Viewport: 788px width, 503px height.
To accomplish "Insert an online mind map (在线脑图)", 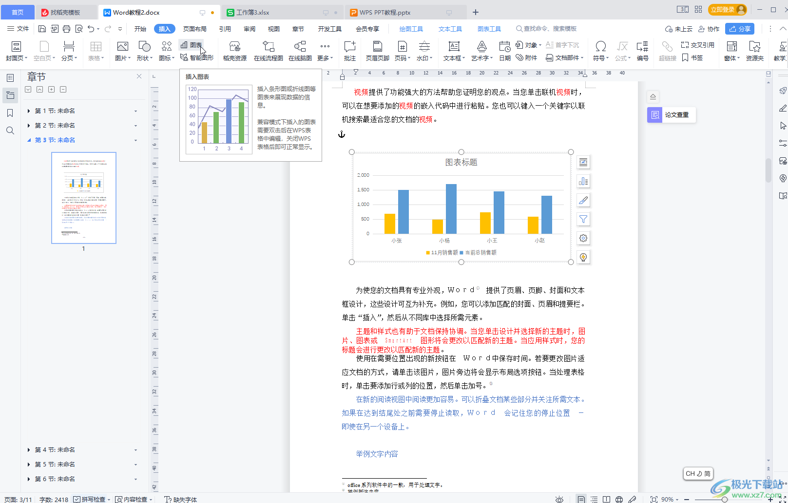I will click(300, 51).
